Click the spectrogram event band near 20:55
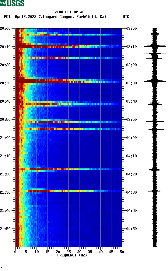168x271 pixels. (x=69, y=129)
